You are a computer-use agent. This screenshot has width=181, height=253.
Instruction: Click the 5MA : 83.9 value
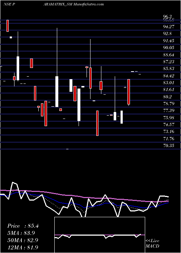(x=21, y=233)
